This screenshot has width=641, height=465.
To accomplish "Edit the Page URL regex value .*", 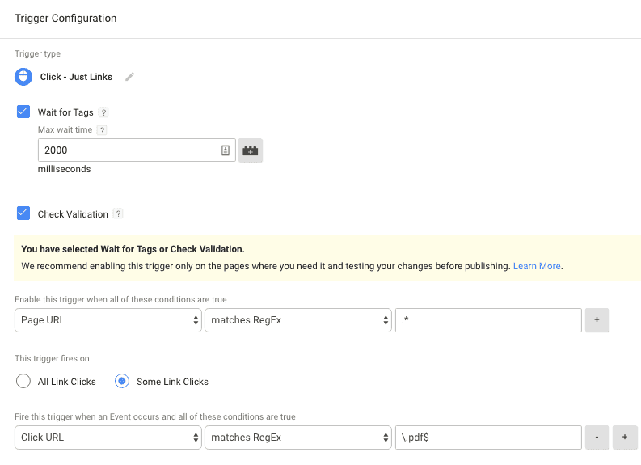I will (488, 320).
